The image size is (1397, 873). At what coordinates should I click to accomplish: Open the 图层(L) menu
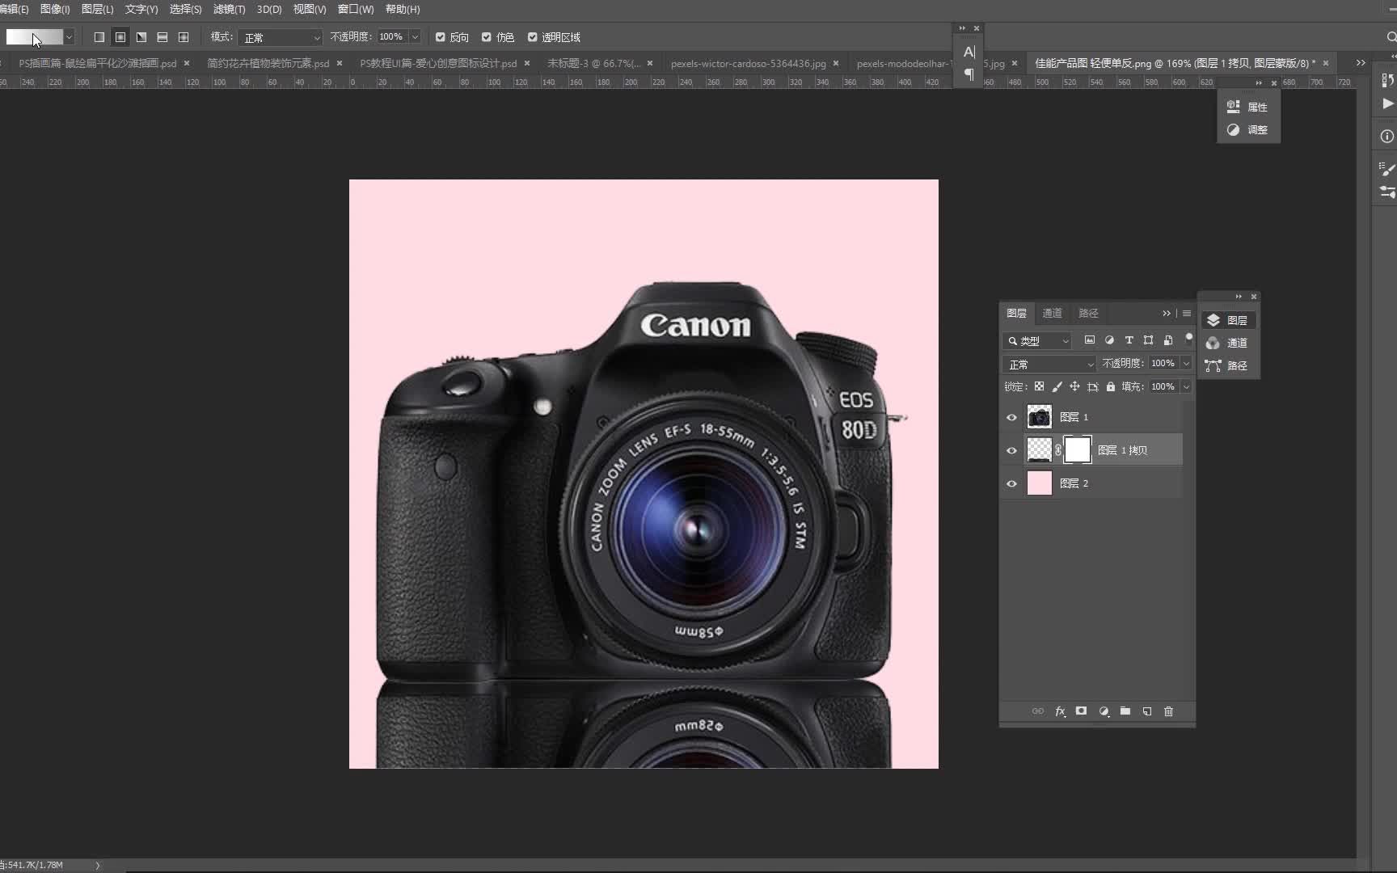tap(98, 9)
